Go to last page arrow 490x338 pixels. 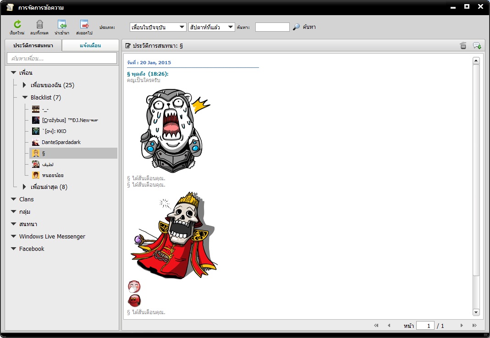[x=475, y=326]
